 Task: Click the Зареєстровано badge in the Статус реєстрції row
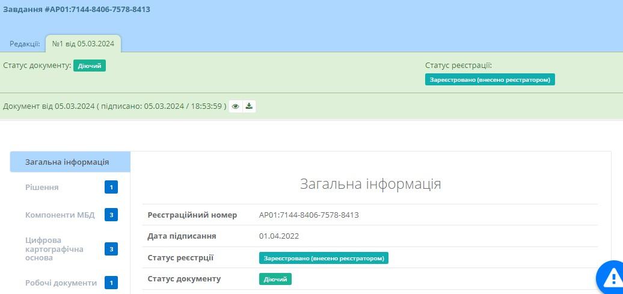[324, 258]
